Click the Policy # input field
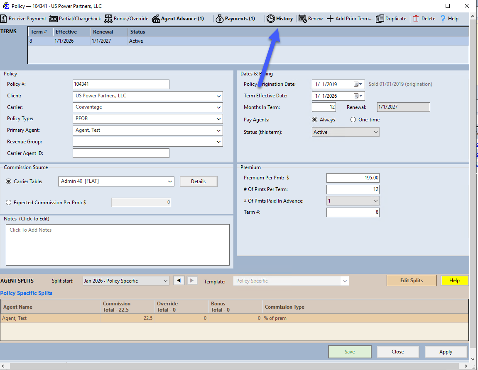Screen dimensions: 478x370 pyautogui.click(x=121, y=84)
